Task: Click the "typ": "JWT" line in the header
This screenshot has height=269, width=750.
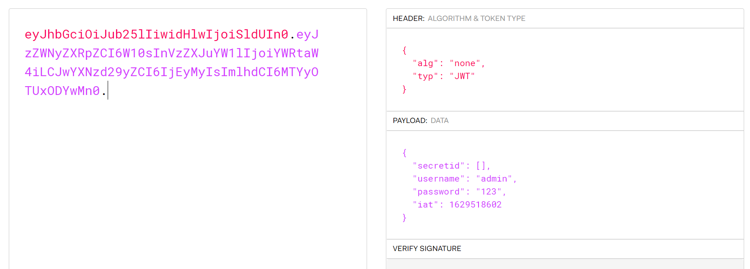Action: point(444,76)
